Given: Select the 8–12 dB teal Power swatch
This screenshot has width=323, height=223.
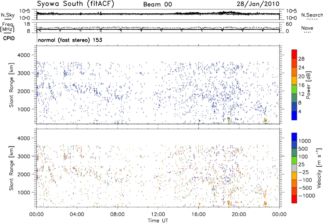Looking at the screenshot, I should [294, 98].
